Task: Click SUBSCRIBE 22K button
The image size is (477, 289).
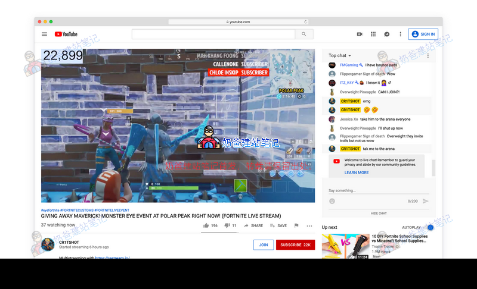Action: point(295,245)
